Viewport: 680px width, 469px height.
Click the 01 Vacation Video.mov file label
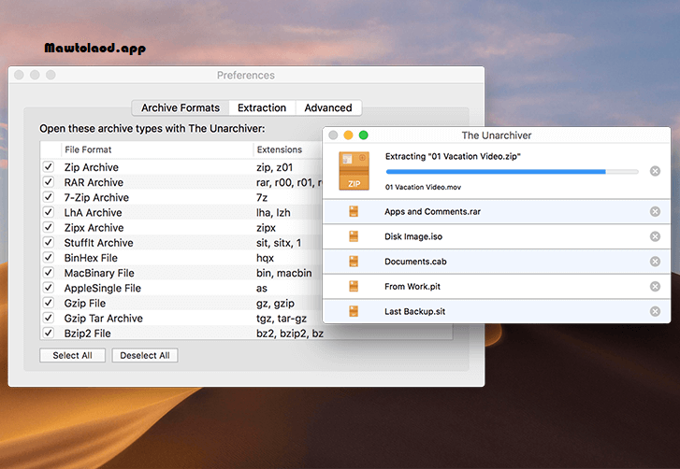tap(423, 187)
